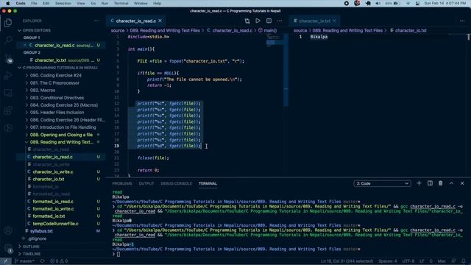471x265 pixels.
Task: Open errors and warnings count in status bar
Action: 59,261
